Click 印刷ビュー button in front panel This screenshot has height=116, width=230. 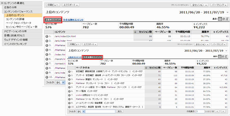pos(75,44)
